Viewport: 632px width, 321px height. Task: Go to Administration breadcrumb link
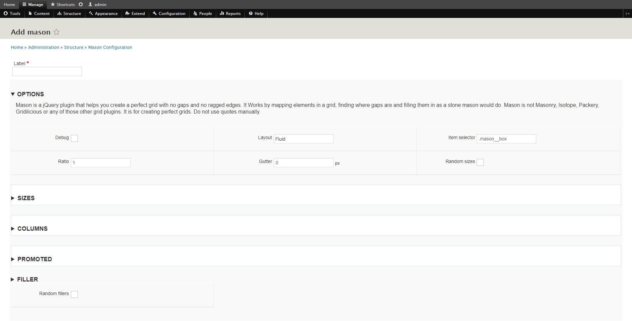pyautogui.click(x=44, y=47)
